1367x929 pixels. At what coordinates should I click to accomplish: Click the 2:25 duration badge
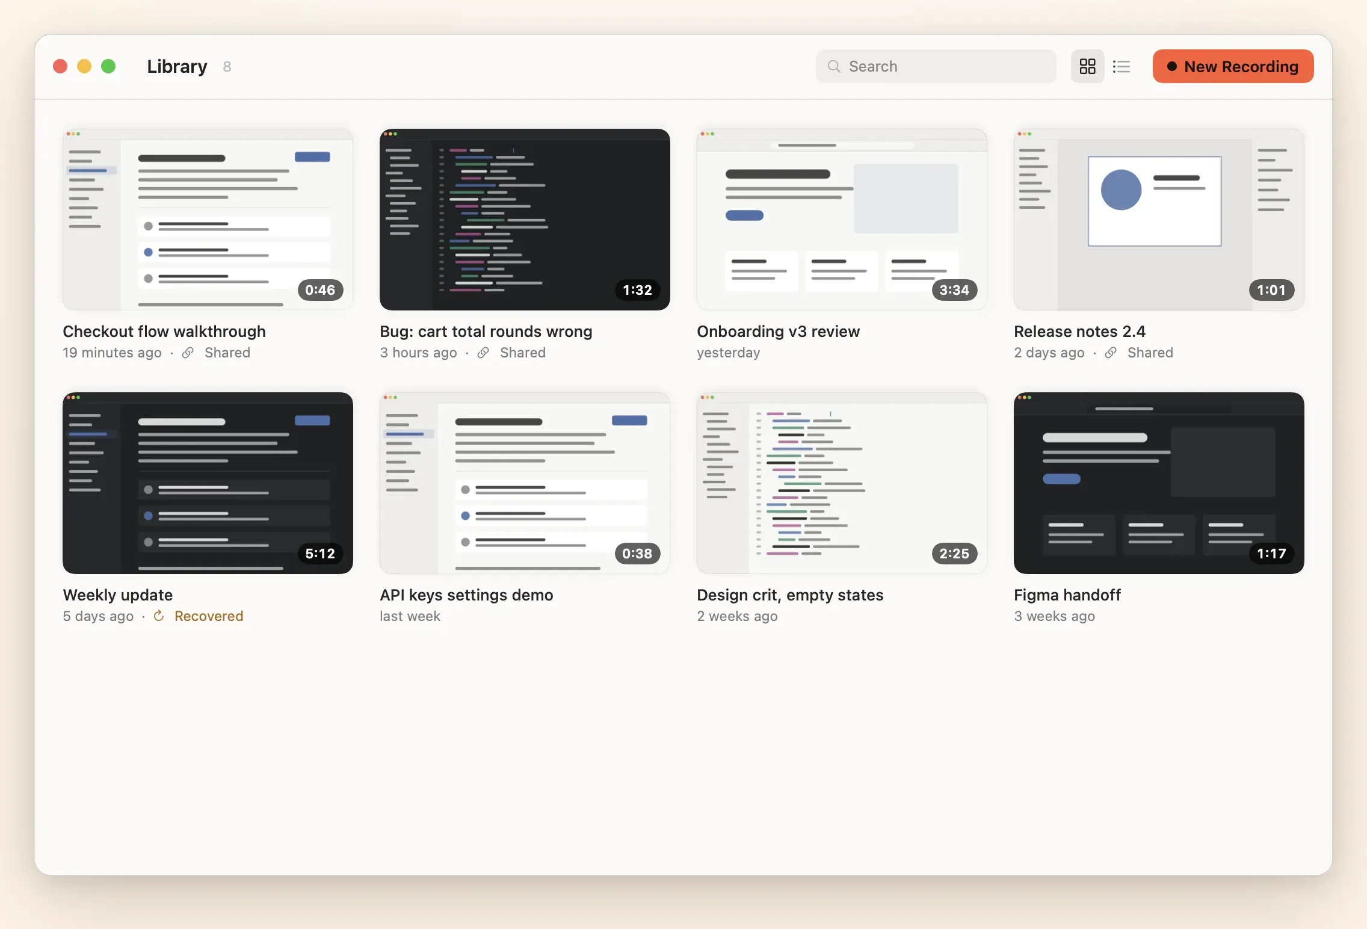[x=954, y=554]
